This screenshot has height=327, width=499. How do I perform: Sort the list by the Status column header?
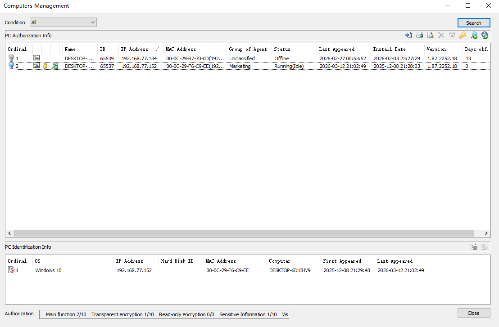(288, 49)
